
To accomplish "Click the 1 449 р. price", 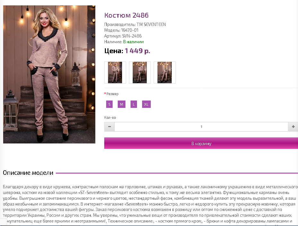I will tap(137, 51).
